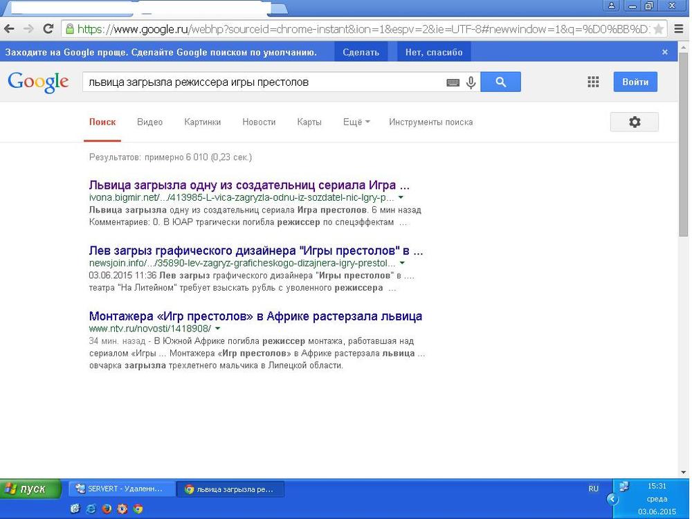Image resolution: width=692 pixels, height=519 pixels.
Task: Go back to the previous page
Action: (10, 29)
